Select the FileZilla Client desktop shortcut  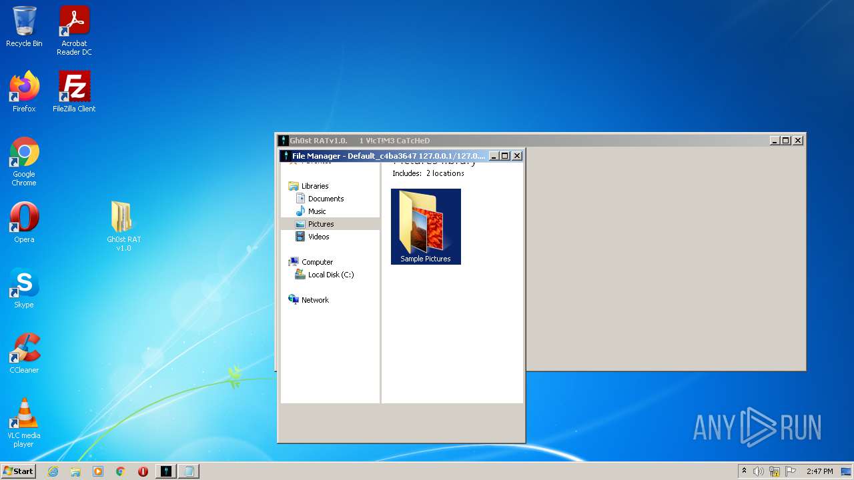pos(74,92)
